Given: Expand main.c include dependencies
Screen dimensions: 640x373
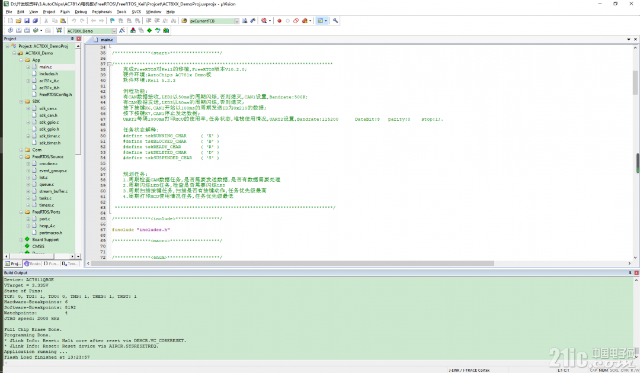Looking at the screenshot, I should 28,67.
